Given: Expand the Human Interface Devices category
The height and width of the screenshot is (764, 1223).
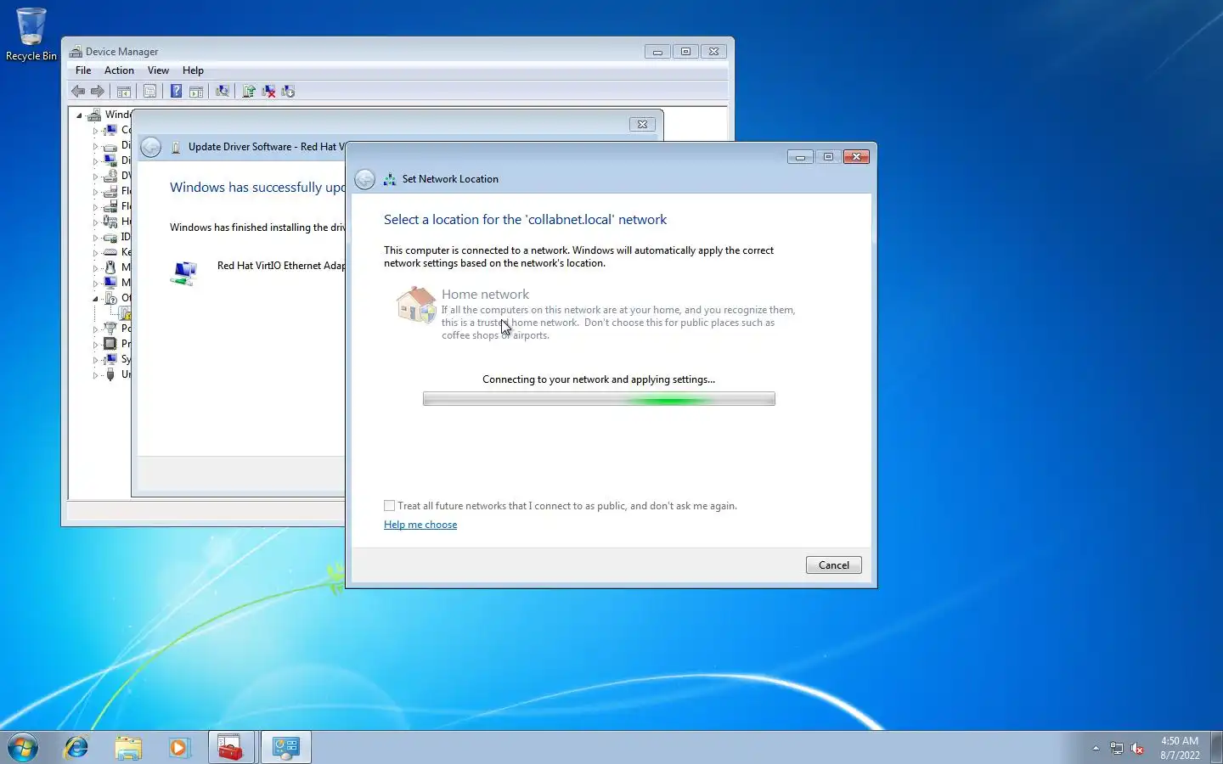Looking at the screenshot, I should click(95, 222).
